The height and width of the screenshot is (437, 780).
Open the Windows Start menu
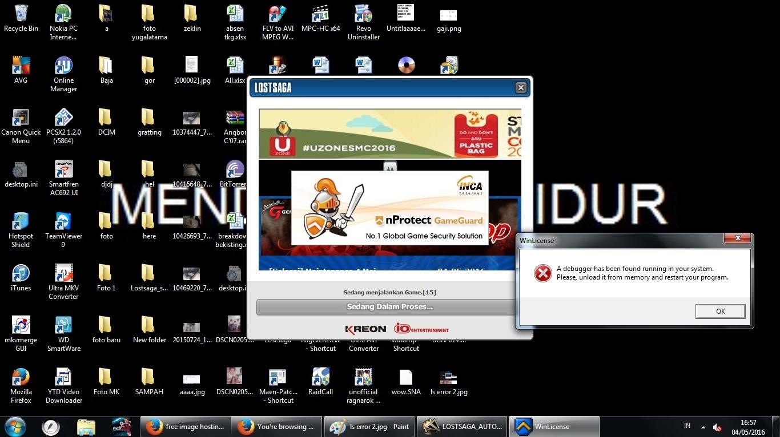tap(15, 426)
